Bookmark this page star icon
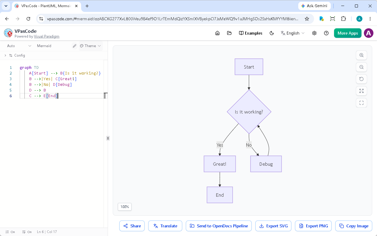The image size is (377, 236). pyautogui.click(x=307, y=19)
